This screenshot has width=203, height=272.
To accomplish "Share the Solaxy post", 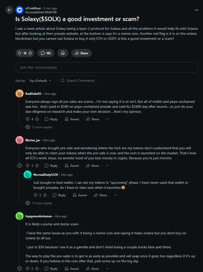I will pyautogui.click(x=81, y=53).
